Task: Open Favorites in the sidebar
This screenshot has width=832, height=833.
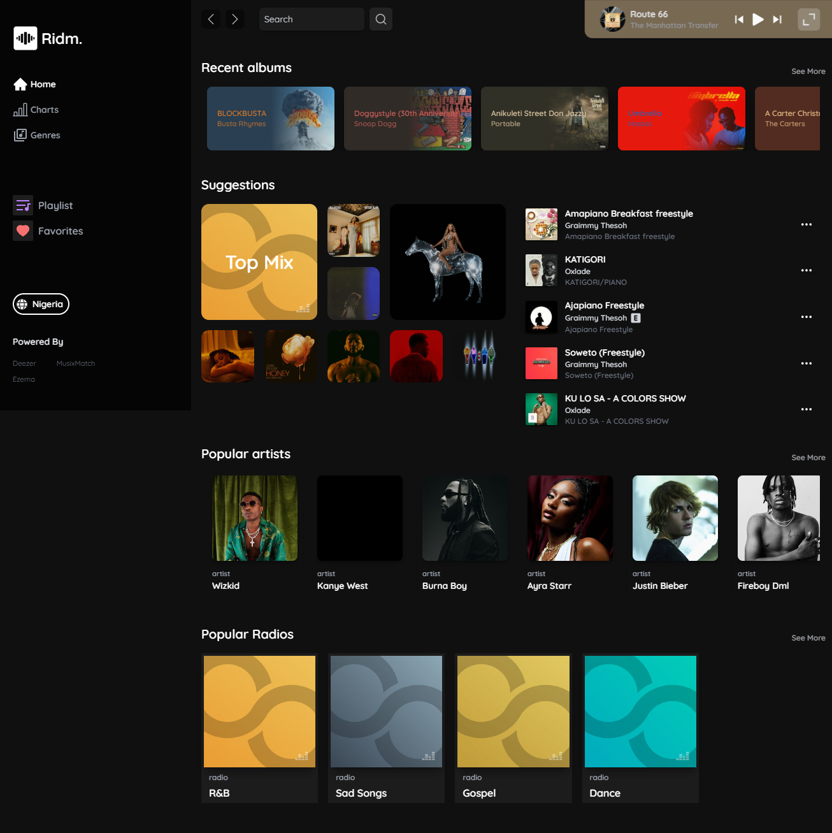Action: pos(48,231)
